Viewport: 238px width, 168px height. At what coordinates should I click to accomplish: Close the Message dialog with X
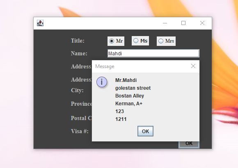click(193, 66)
